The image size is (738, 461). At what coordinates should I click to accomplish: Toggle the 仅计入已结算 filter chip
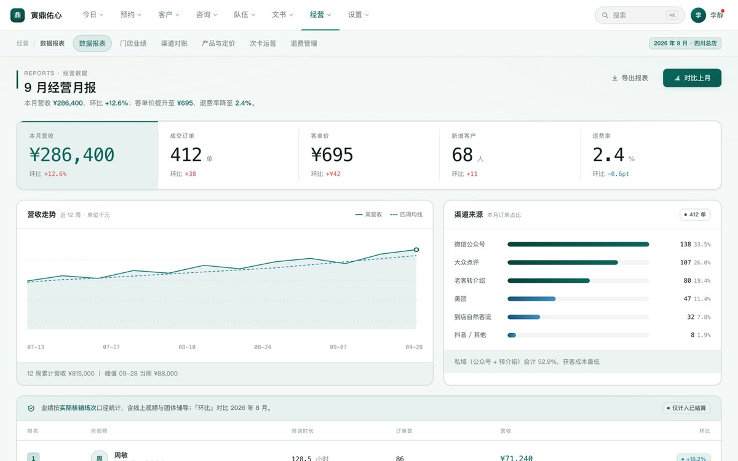(687, 408)
